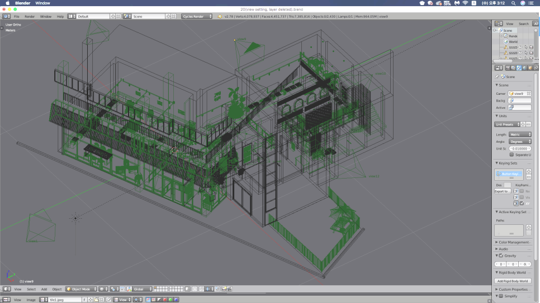
Task: Adjust the Unit Scale value field
Action: pyautogui.click(x=520, y=149)
